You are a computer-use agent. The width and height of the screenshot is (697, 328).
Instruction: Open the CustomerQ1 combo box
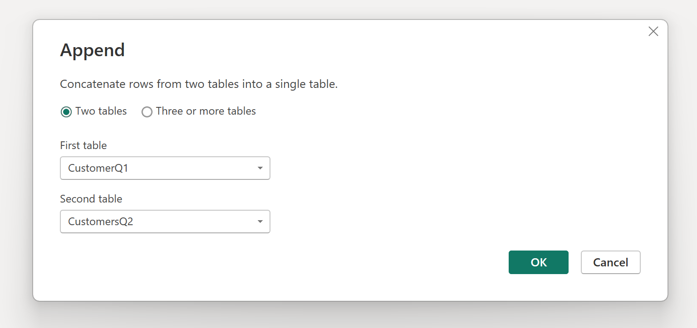165,168
